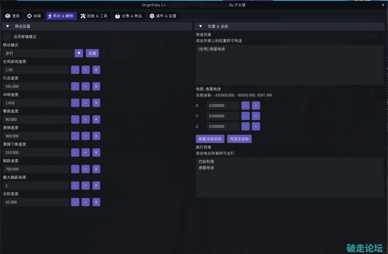The height and width of the screenshot is (254, 388).
Task: Increase 全局游戏速度 with plus button
Action: [x=86, y=70]
